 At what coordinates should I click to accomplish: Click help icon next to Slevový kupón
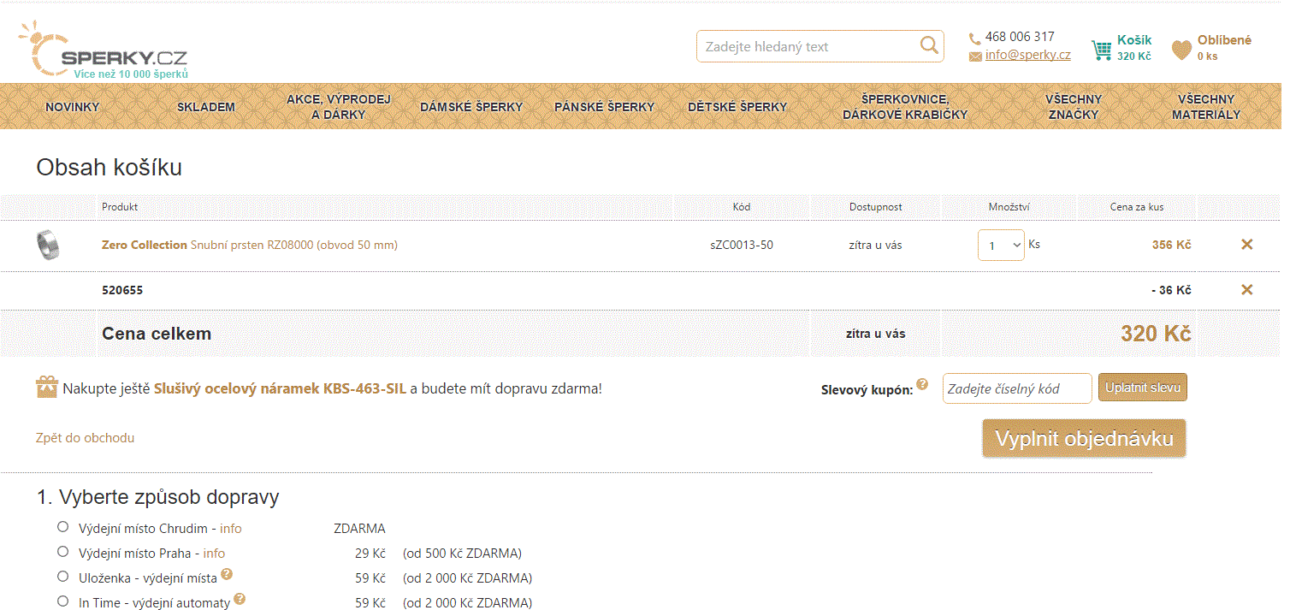click(922, 384)
